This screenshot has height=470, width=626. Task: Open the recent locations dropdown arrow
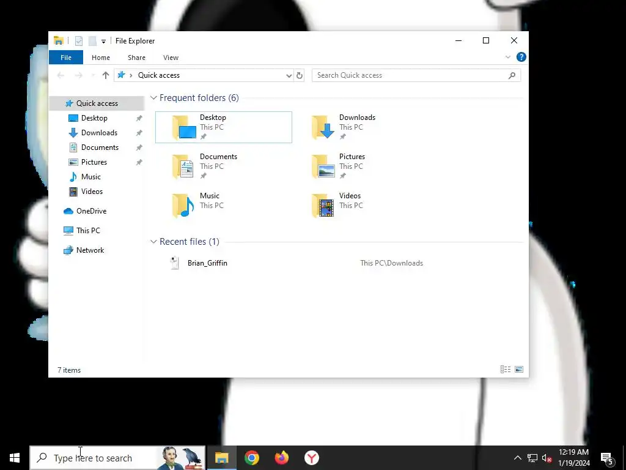(x=93, y=75)
